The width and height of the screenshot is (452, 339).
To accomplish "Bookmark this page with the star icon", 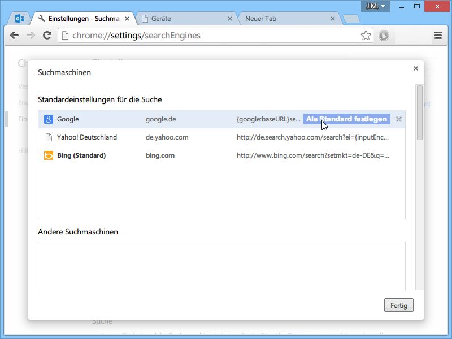I will pos(366,36).
